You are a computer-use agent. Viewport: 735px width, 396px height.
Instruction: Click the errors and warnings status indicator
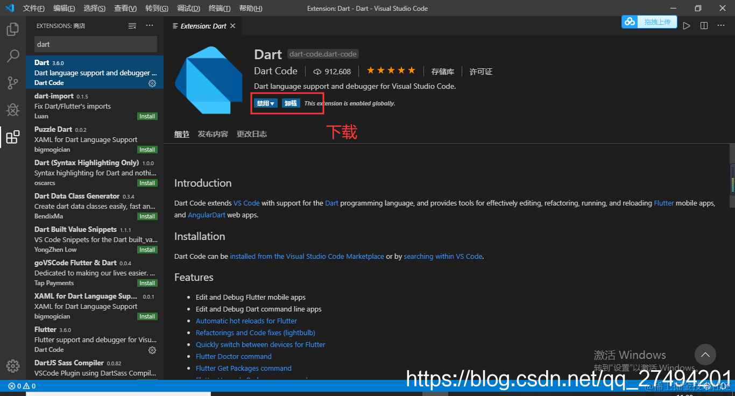pyautogui.click(x=22, y=386)
